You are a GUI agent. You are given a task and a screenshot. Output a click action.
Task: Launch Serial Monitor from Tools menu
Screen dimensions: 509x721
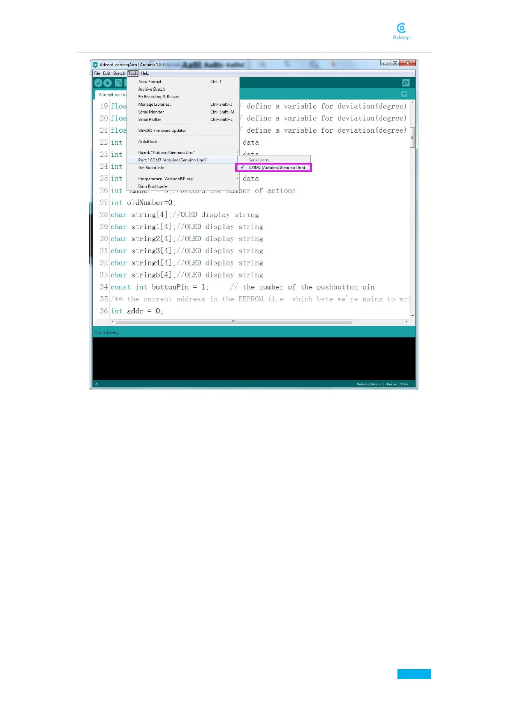pyautogui.click(x=183, y=112)
